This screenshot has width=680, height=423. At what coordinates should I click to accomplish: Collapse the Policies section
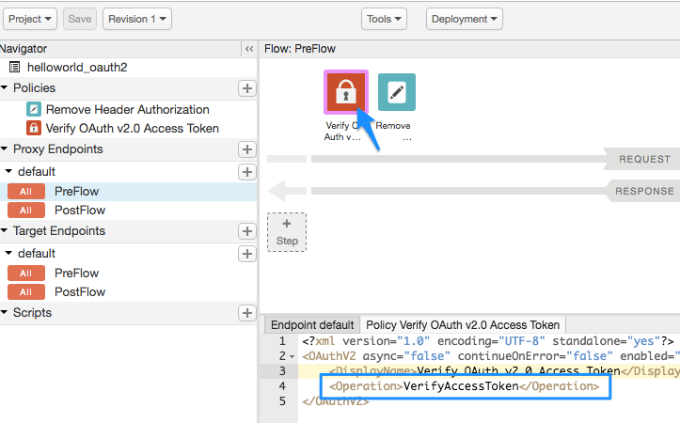coord(6,88)
